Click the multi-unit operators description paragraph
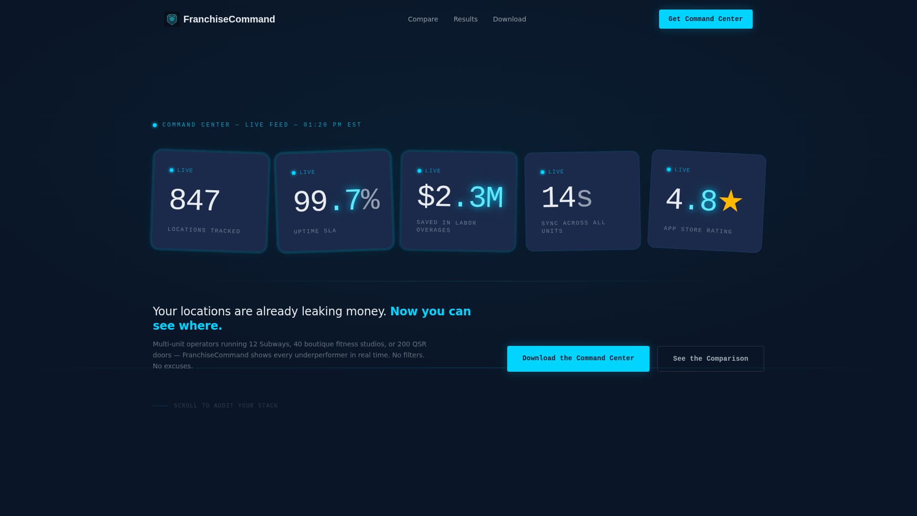 tap(289, 355)
